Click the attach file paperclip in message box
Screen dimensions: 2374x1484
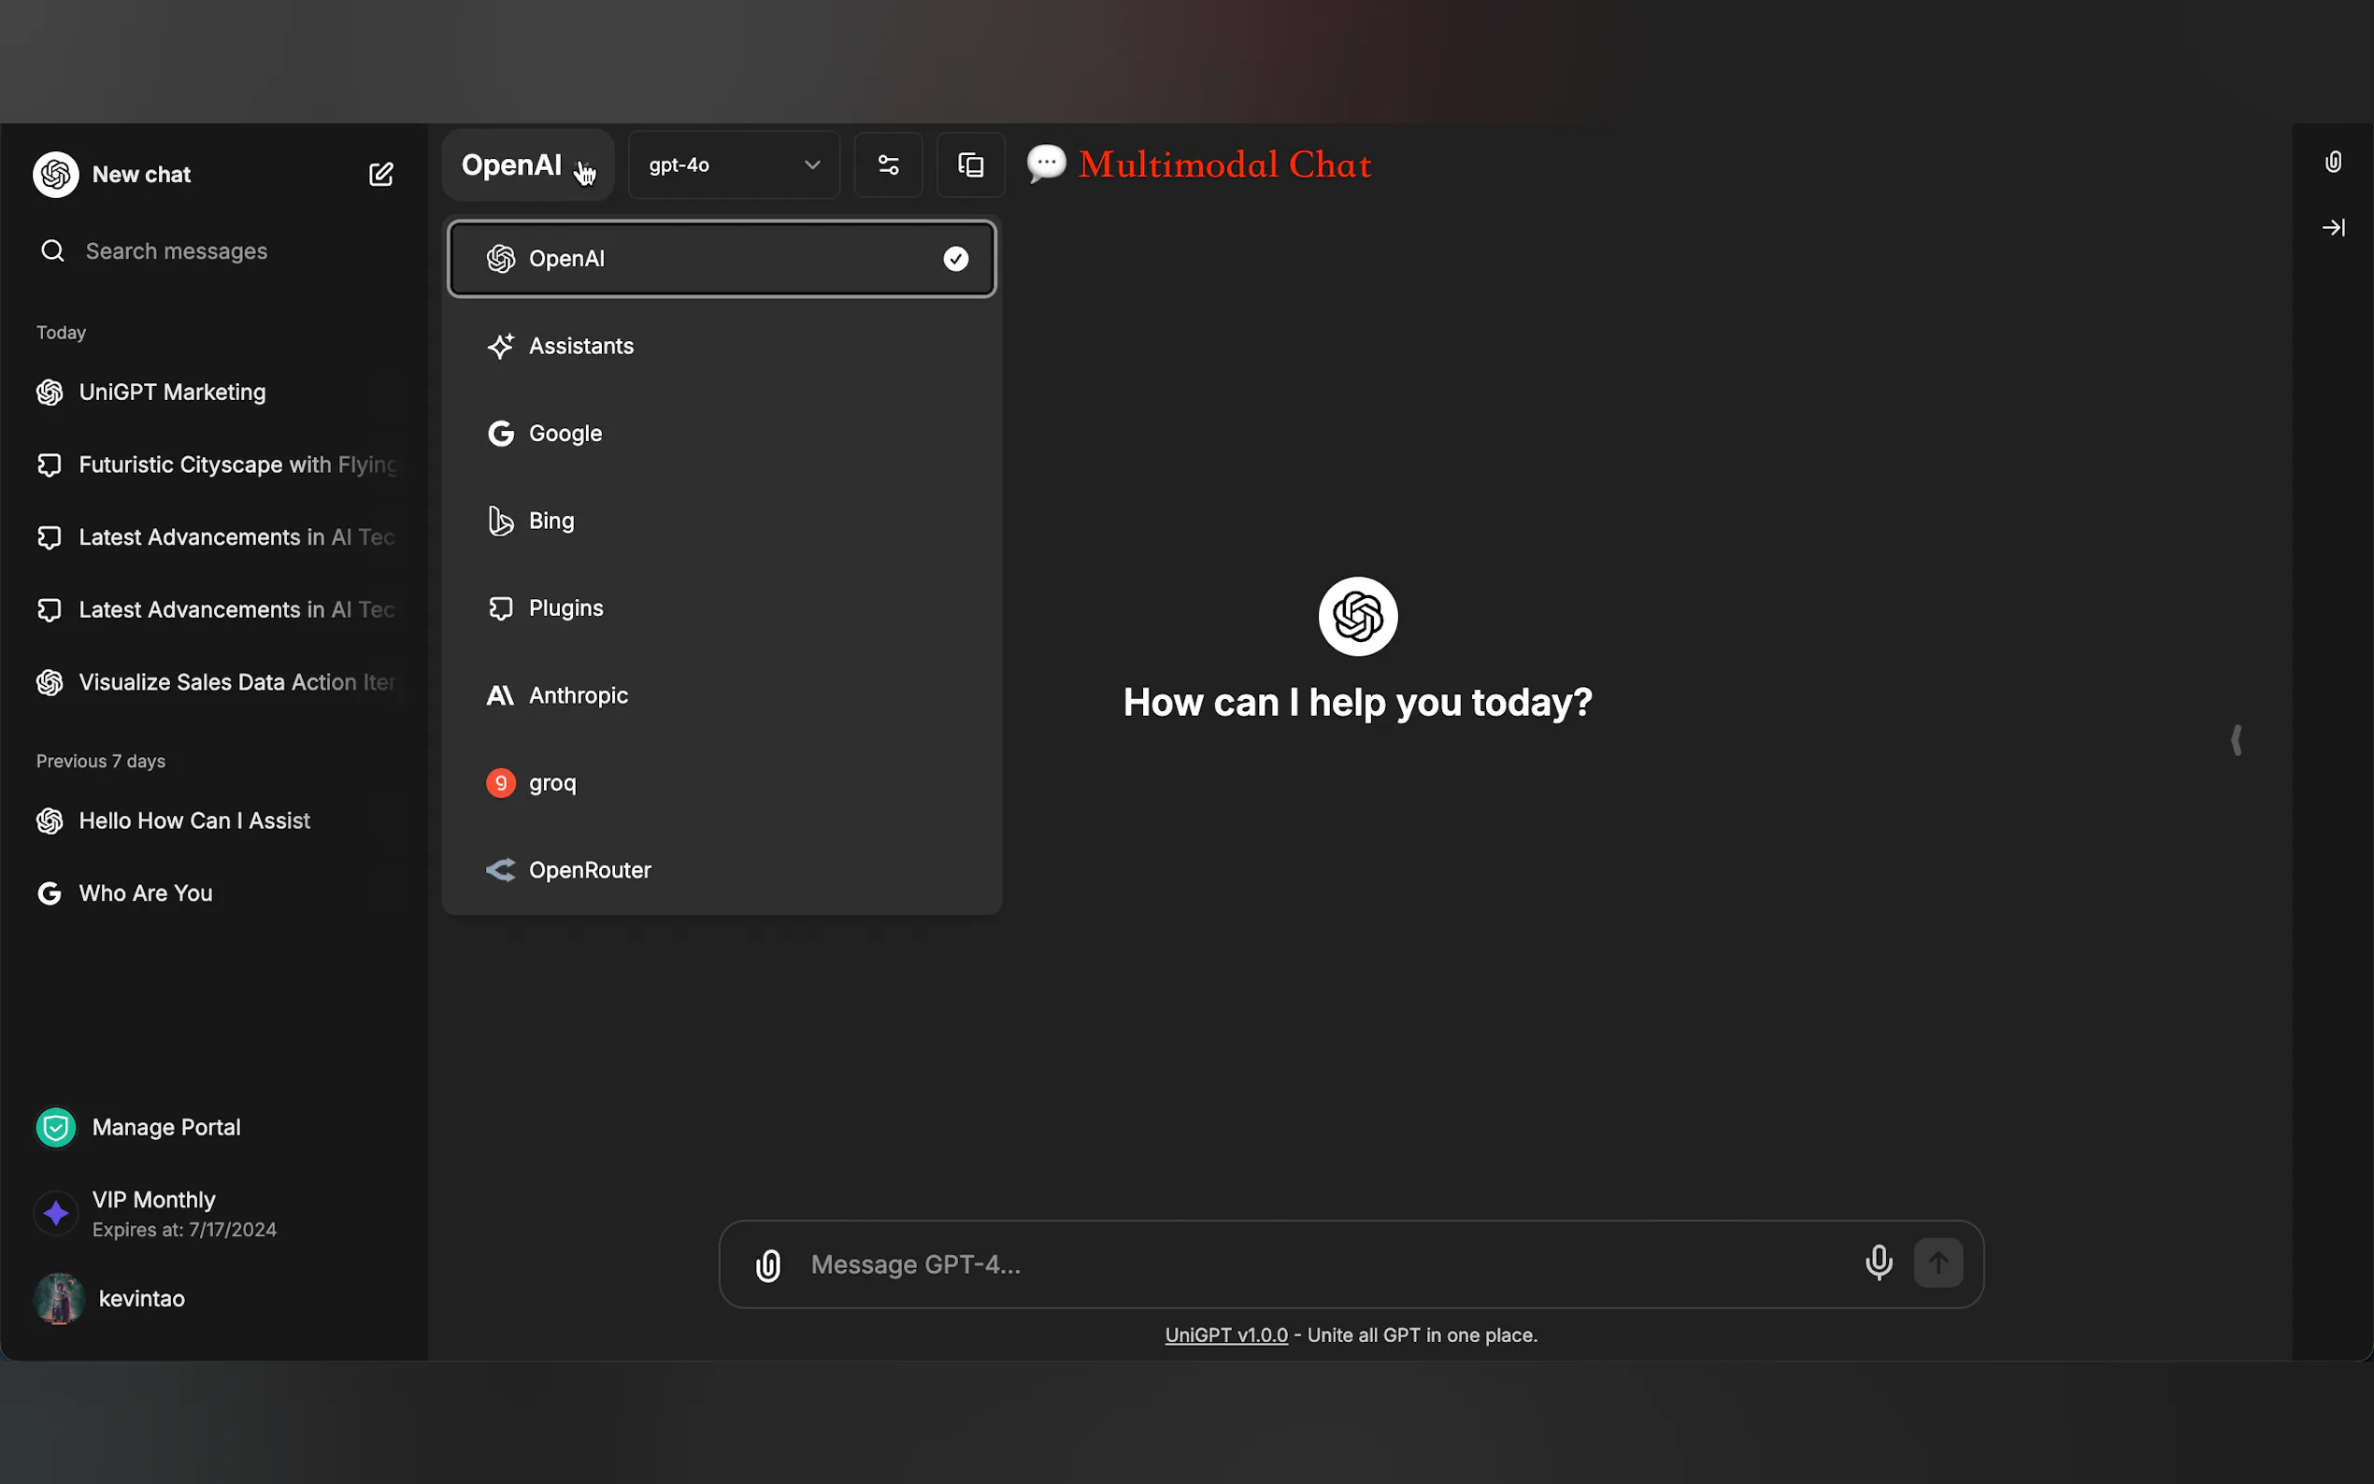(x=768, y=1265)
